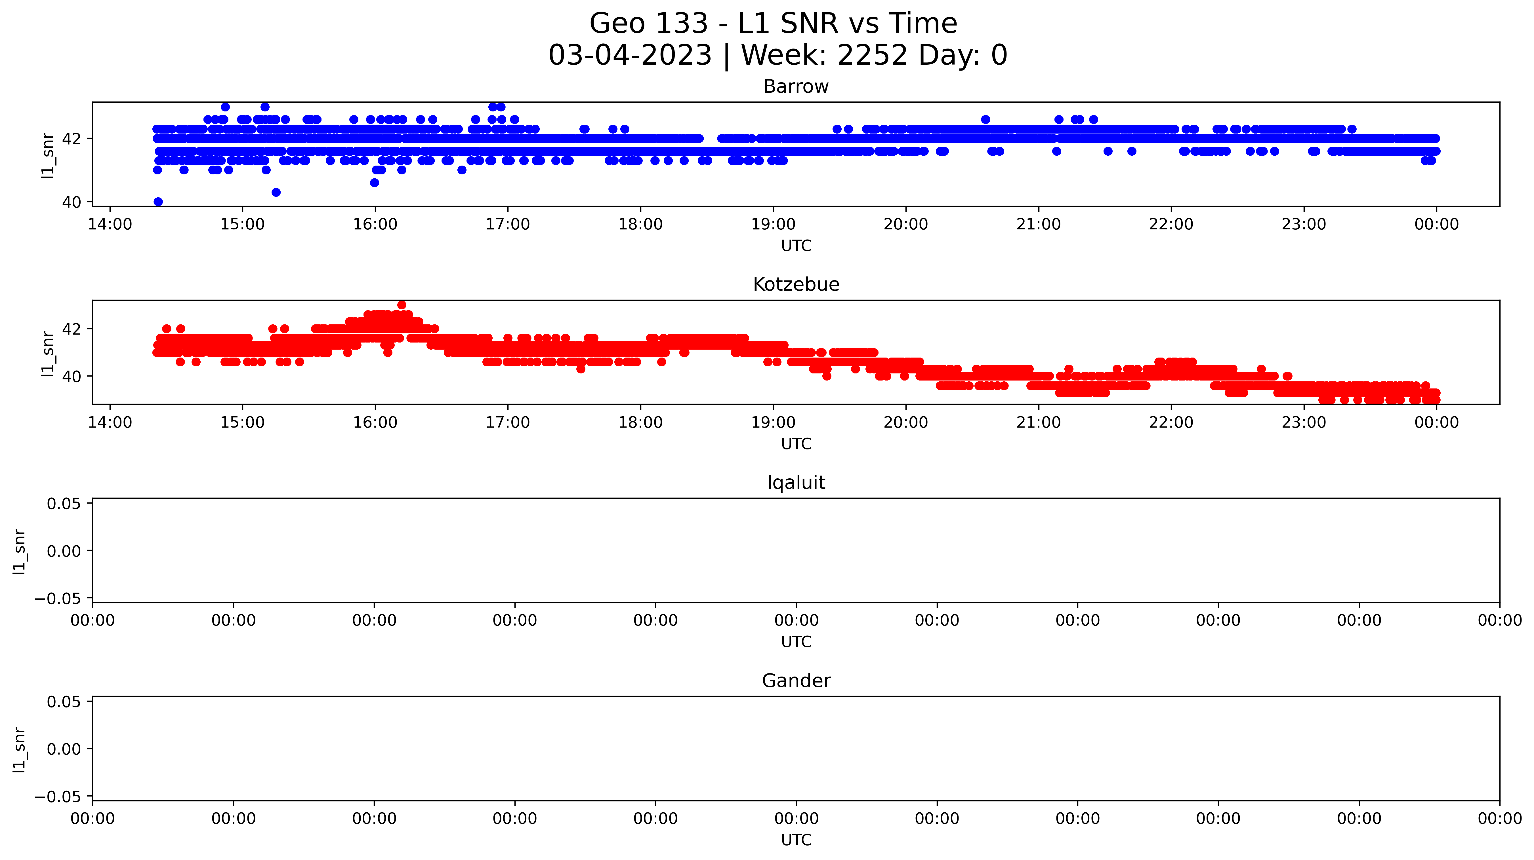
Task: Click the '00:00' tick label on the Kotzebue x-axis
Action: coord(1437,422)
